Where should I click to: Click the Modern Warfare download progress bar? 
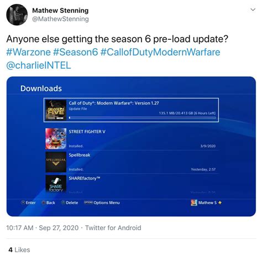click(142, 117)
